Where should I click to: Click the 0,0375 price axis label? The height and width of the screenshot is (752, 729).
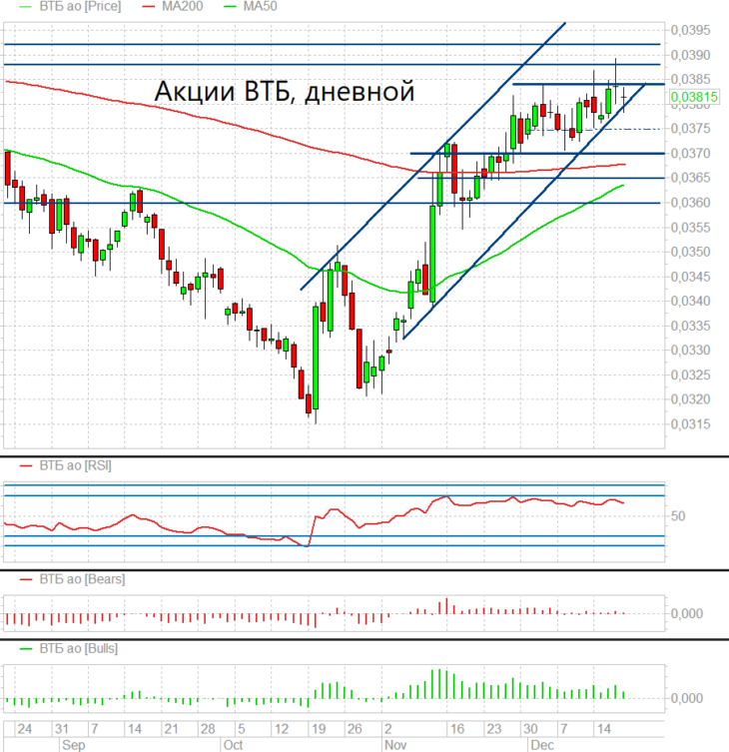(690, 129)
